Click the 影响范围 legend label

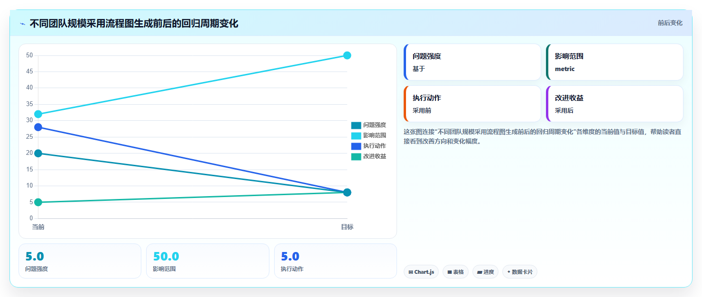[x=375, y=135]
